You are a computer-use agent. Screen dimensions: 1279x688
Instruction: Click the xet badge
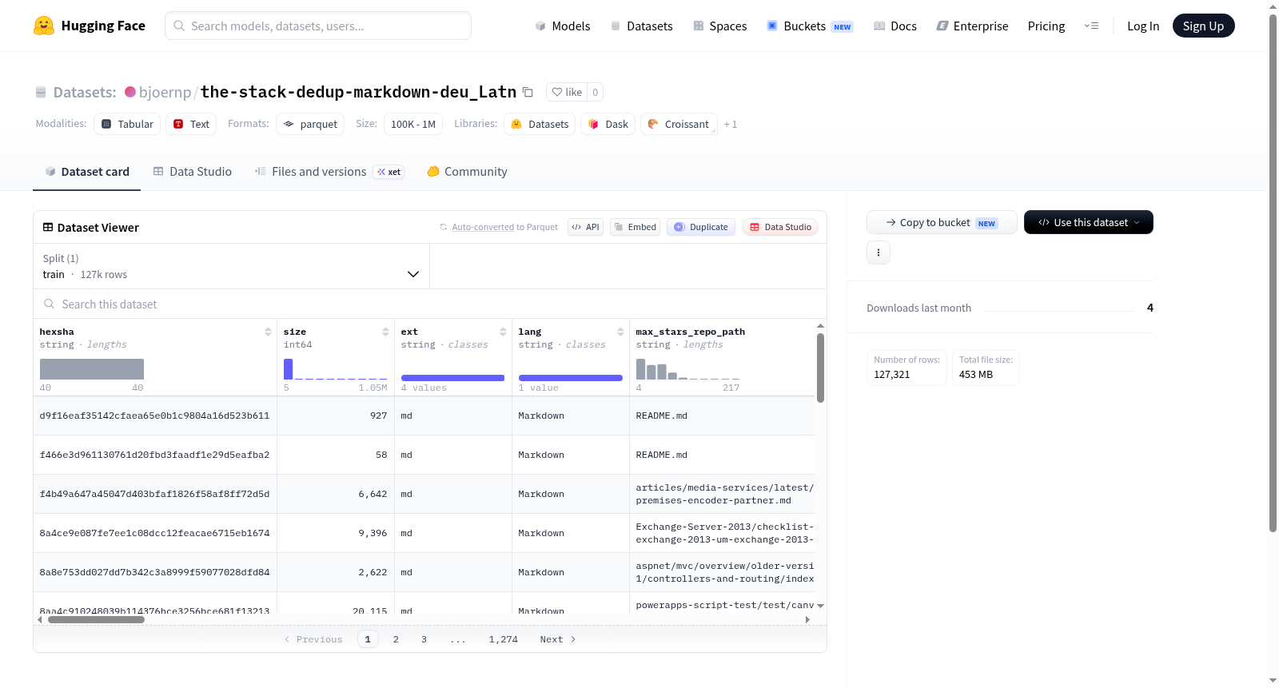(388, 172)
